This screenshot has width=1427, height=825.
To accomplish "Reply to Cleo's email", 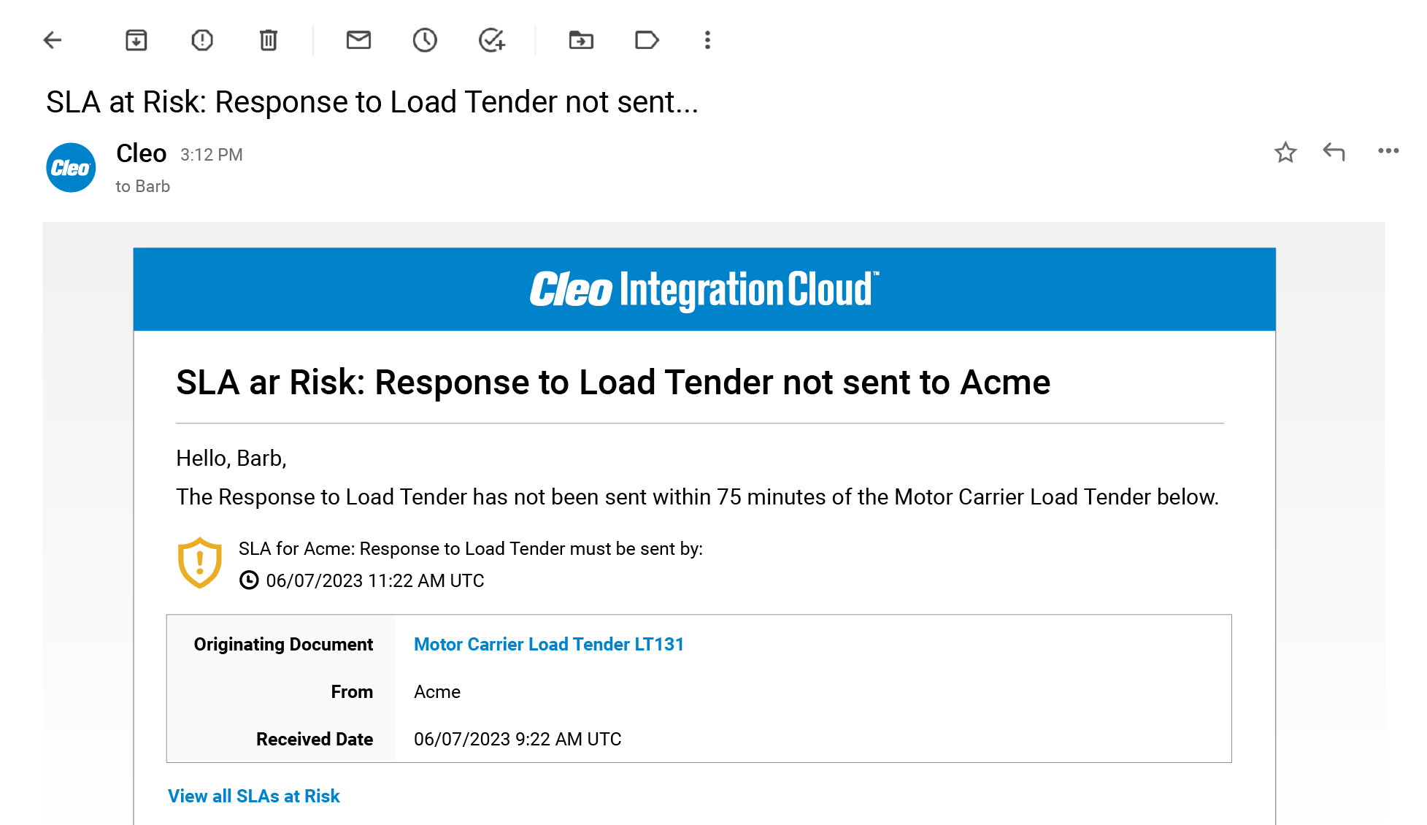I will [x=1334, y=152].
